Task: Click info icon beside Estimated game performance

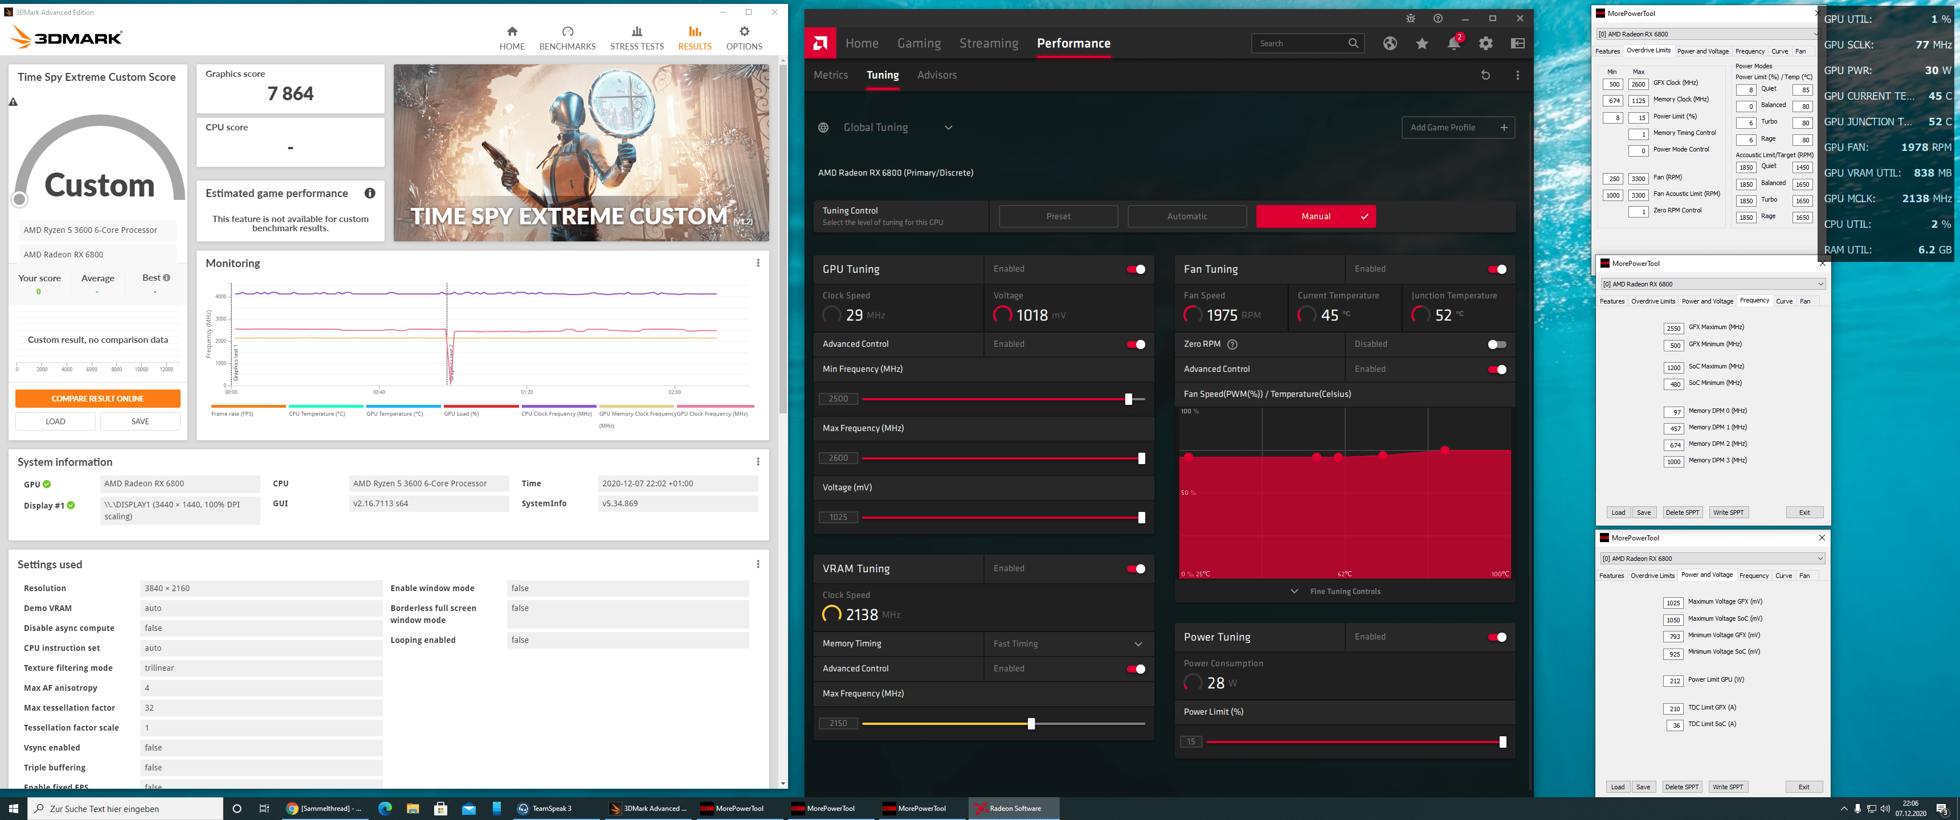Action: pos(370,193)
